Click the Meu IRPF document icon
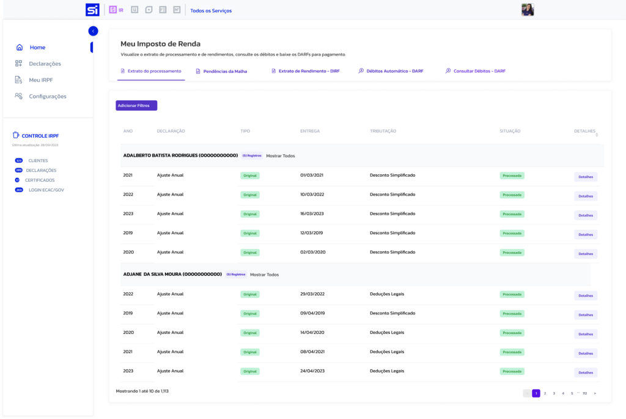 tap(19, 80)
